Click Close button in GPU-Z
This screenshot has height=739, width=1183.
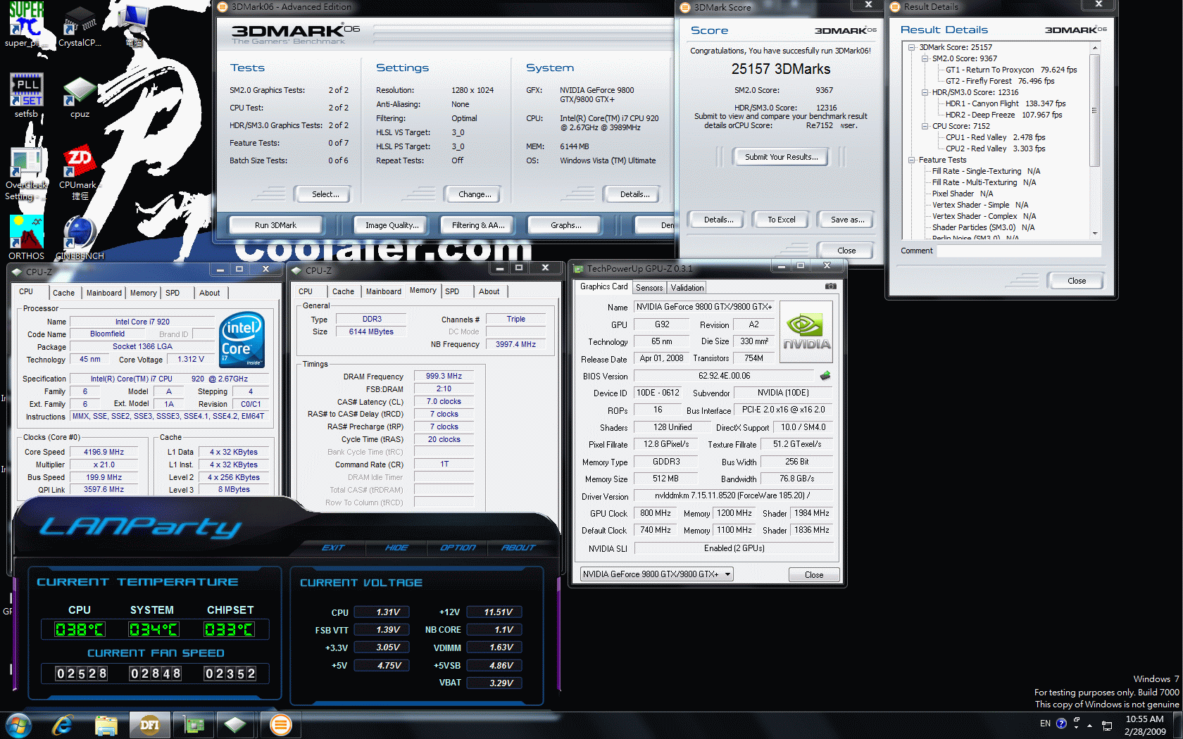814,575
